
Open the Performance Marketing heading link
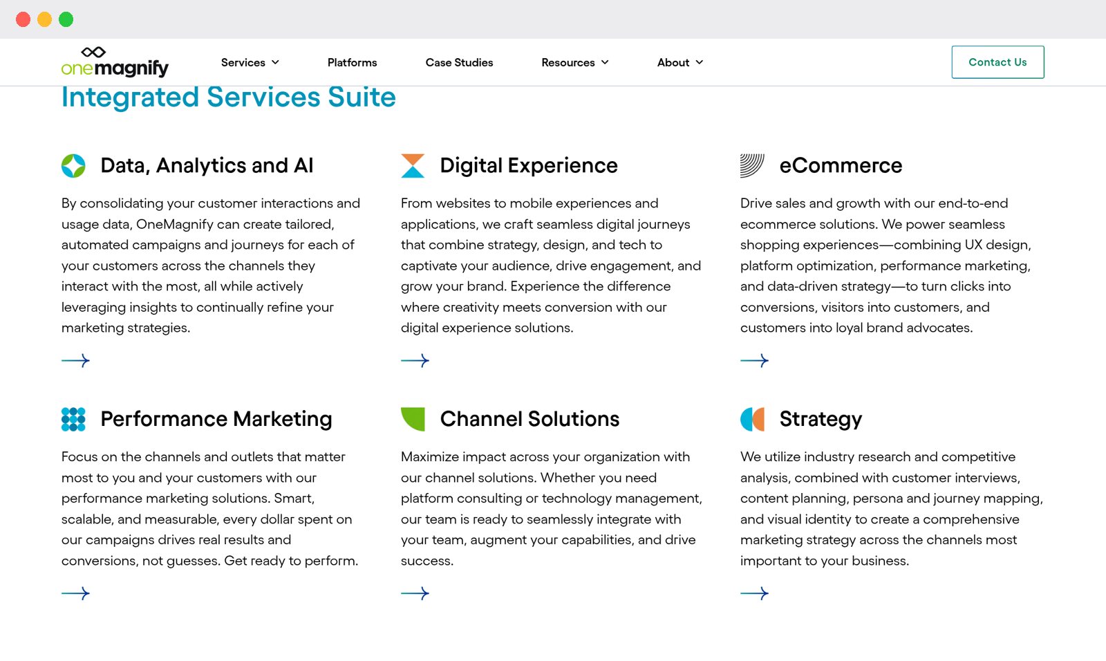(x=216, y=419)
